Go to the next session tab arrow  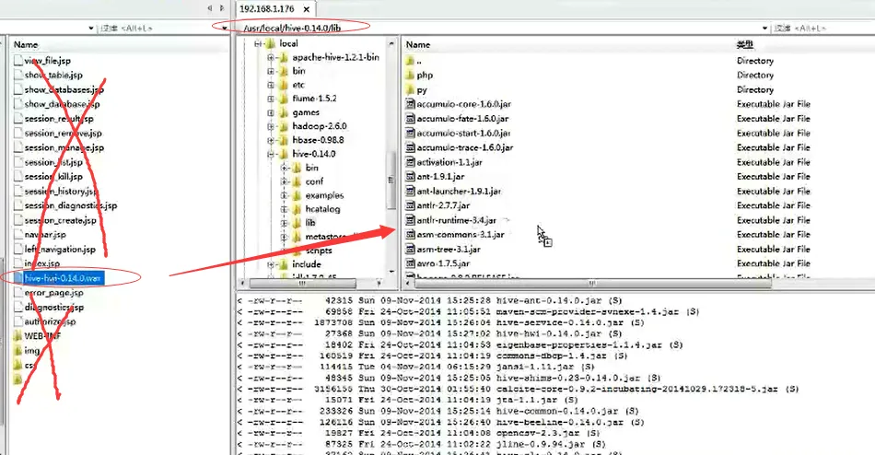[x=222, y=8]
